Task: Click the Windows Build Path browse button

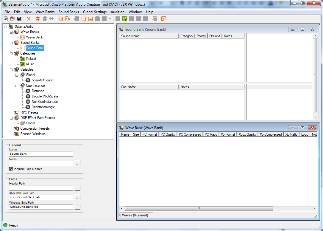Action: [x=77, y=207]
